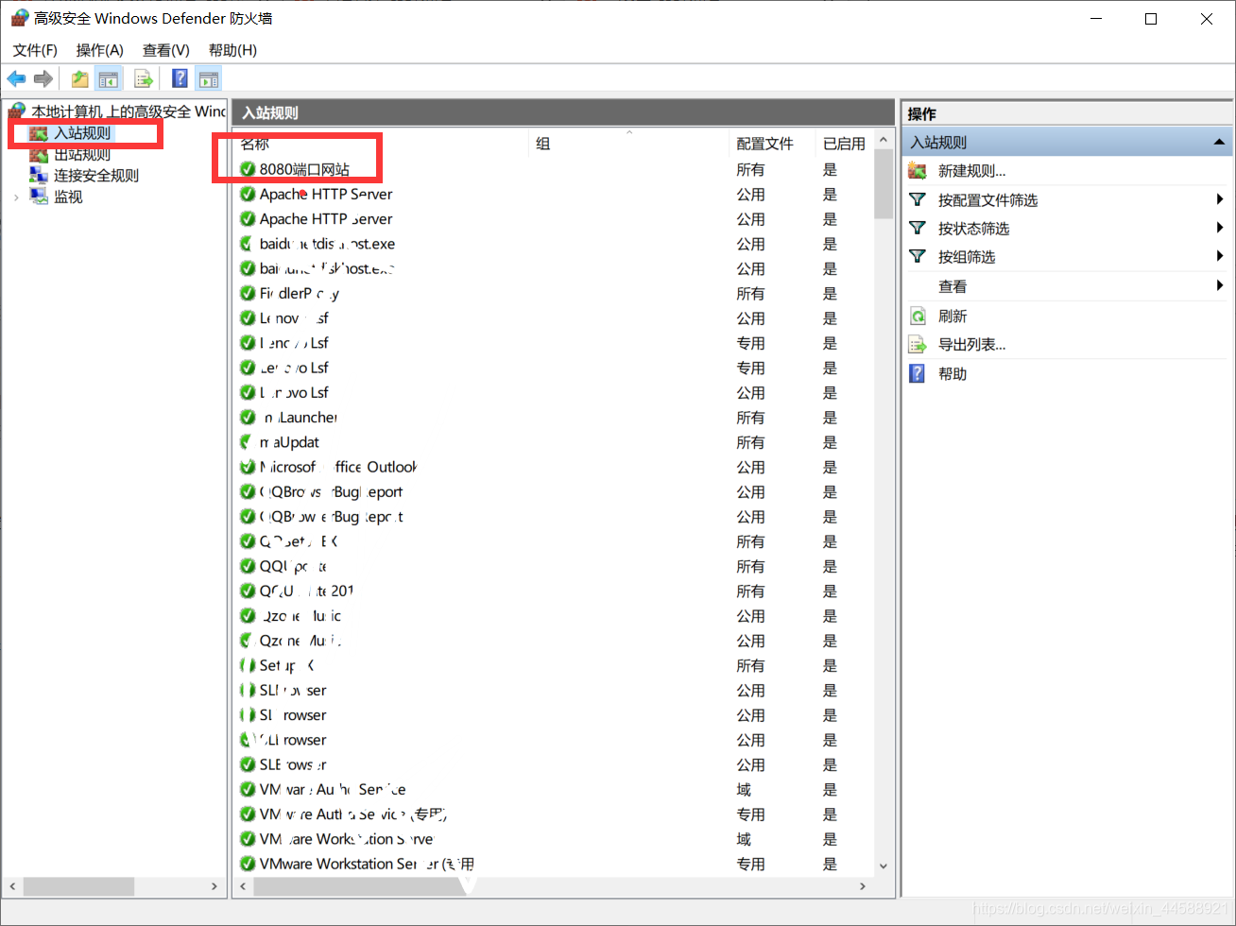Open the 按状态筛选 submenu arrow

point(1220,228)
